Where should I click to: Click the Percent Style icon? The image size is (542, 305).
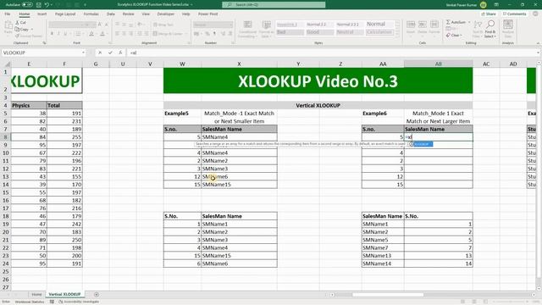click(x=207, y=34)
